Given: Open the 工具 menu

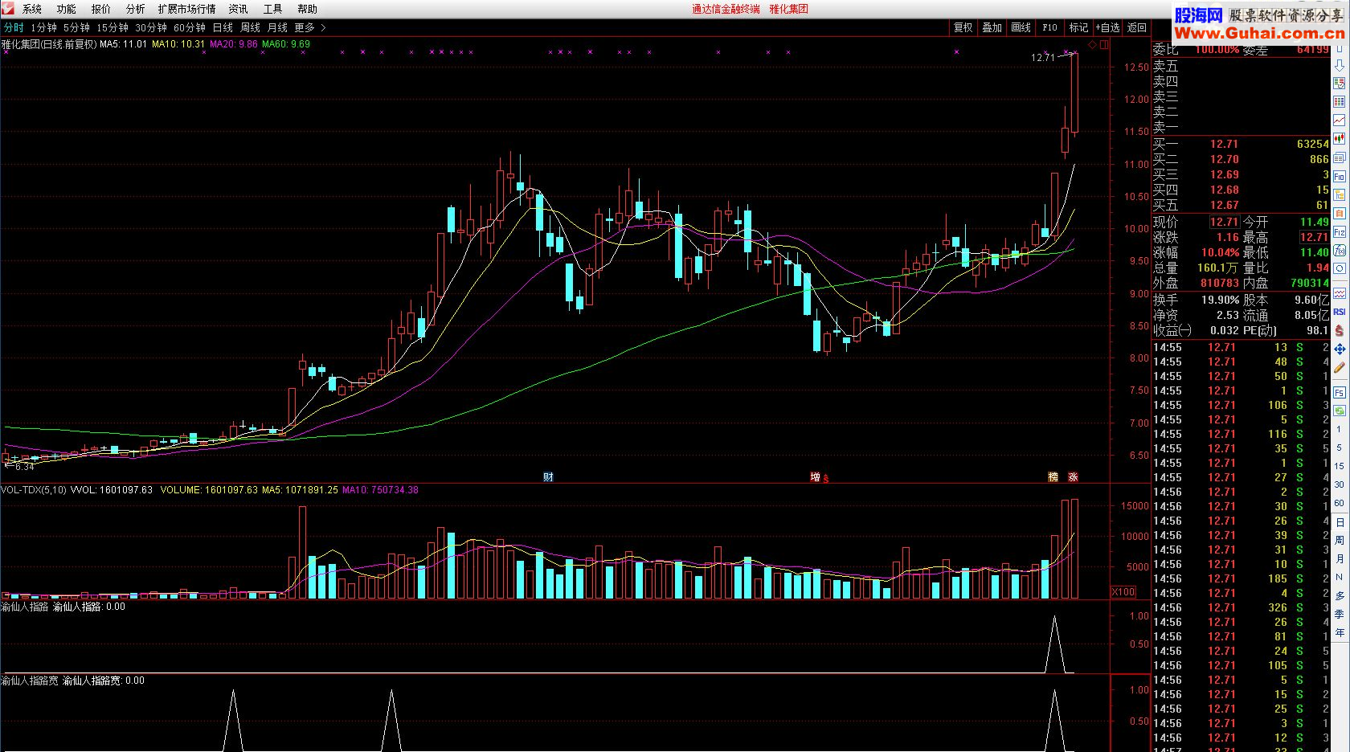Looking at the screenshot, I should [273, 9].
